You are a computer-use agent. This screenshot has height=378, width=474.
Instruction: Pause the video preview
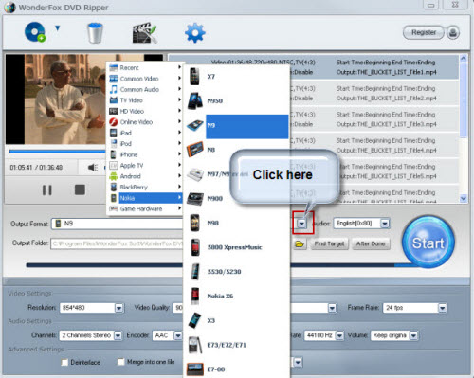click(x=47, y=189)
